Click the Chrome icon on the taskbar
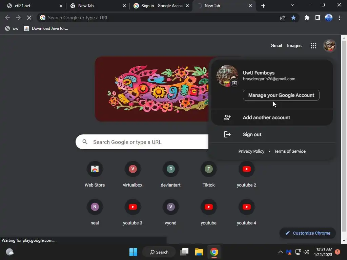Image resolution: width=347 pixels, height=260 pixels. point(214,252)
